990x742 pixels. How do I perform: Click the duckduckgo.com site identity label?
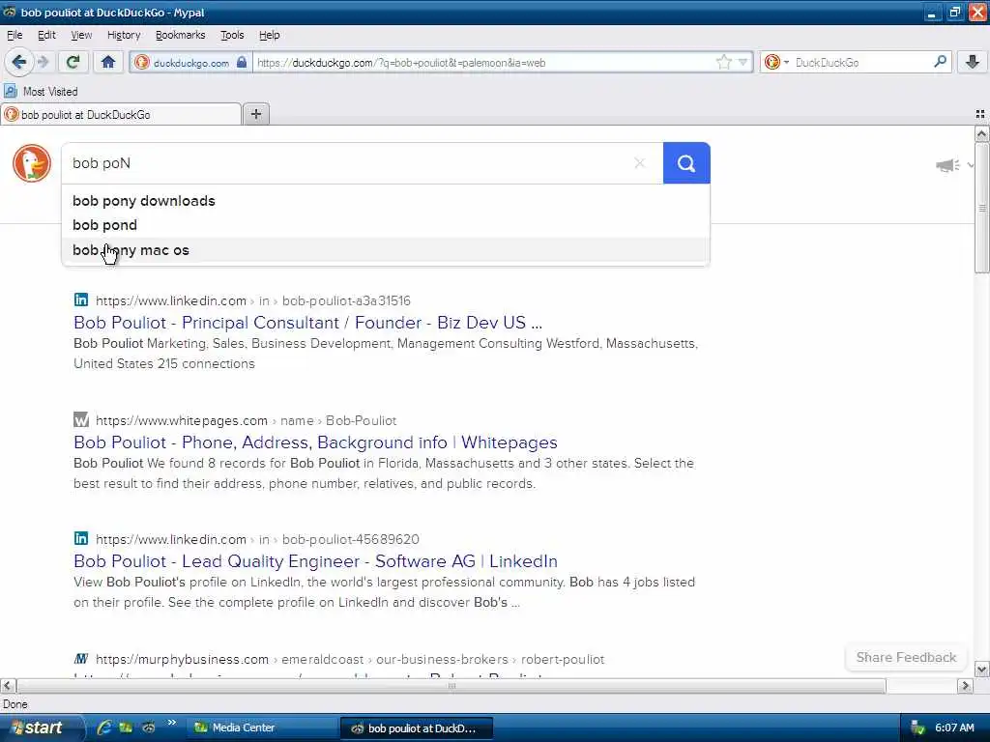(190, 63)
